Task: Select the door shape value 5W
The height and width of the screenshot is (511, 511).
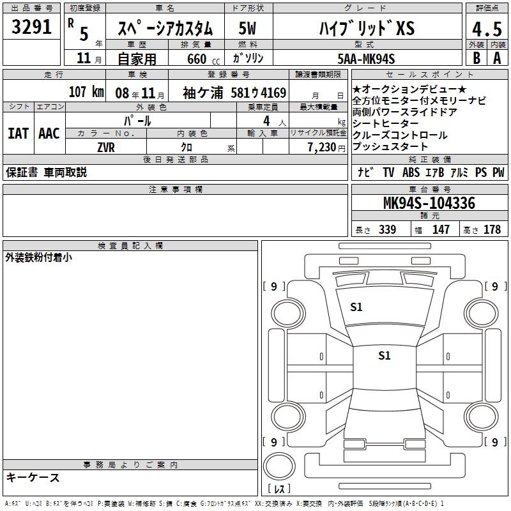Action: pyautogui.click(x=247, y=28)
